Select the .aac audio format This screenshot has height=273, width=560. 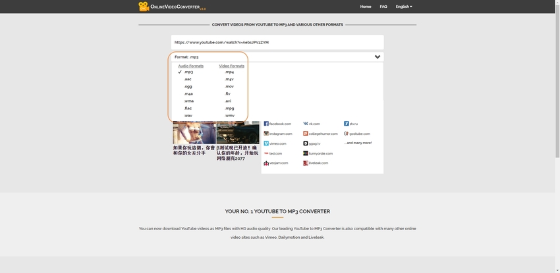(188, 79)
